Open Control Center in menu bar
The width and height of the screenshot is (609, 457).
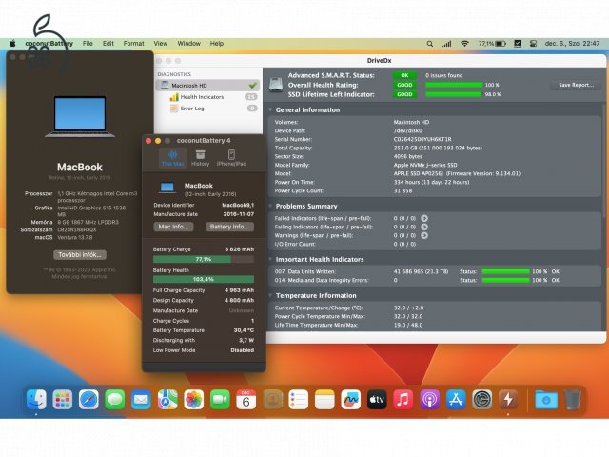(x=533, y=44)
